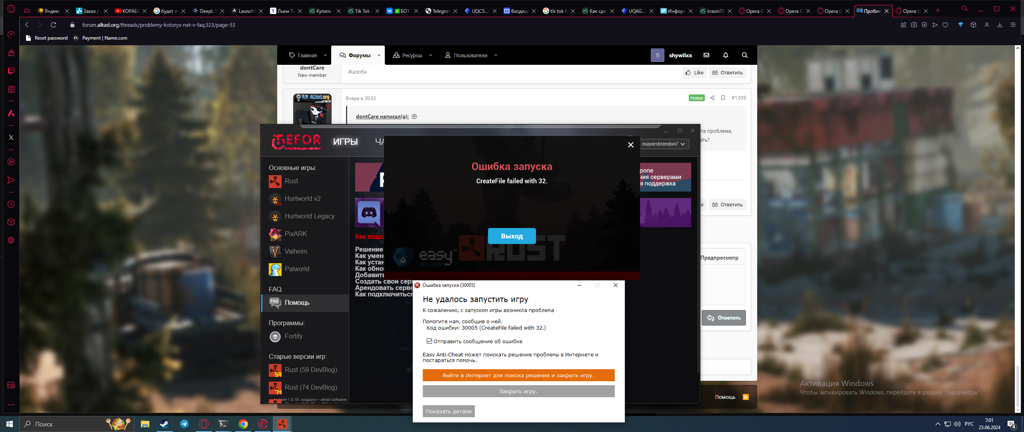Open forum inbox envelope icon

[706, 55]
